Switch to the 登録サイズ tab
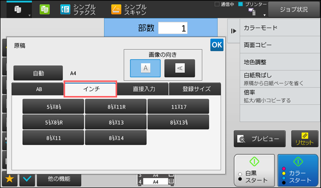 tap(195, 89)
